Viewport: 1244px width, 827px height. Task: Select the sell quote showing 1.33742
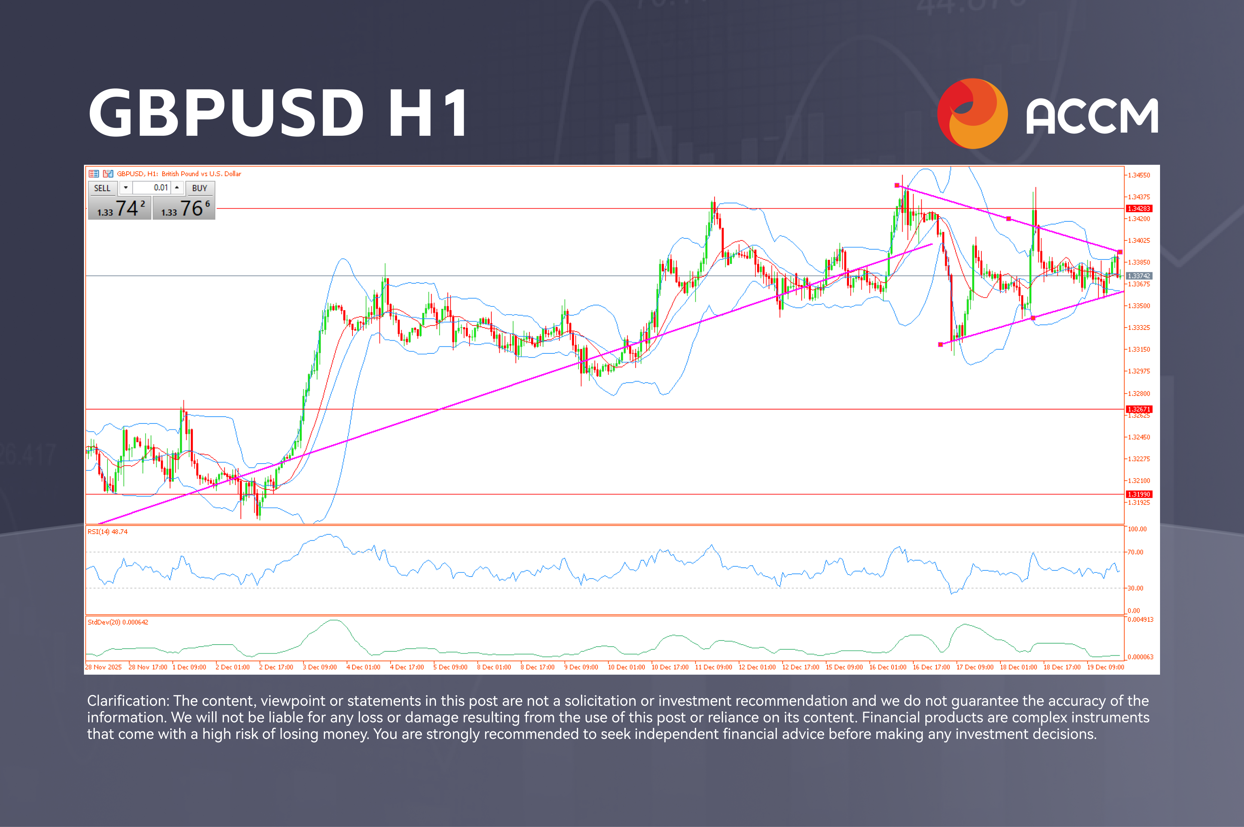(x=120, y=209)
